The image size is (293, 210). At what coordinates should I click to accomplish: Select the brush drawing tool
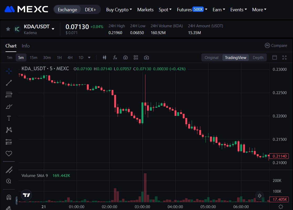point(9,106)
